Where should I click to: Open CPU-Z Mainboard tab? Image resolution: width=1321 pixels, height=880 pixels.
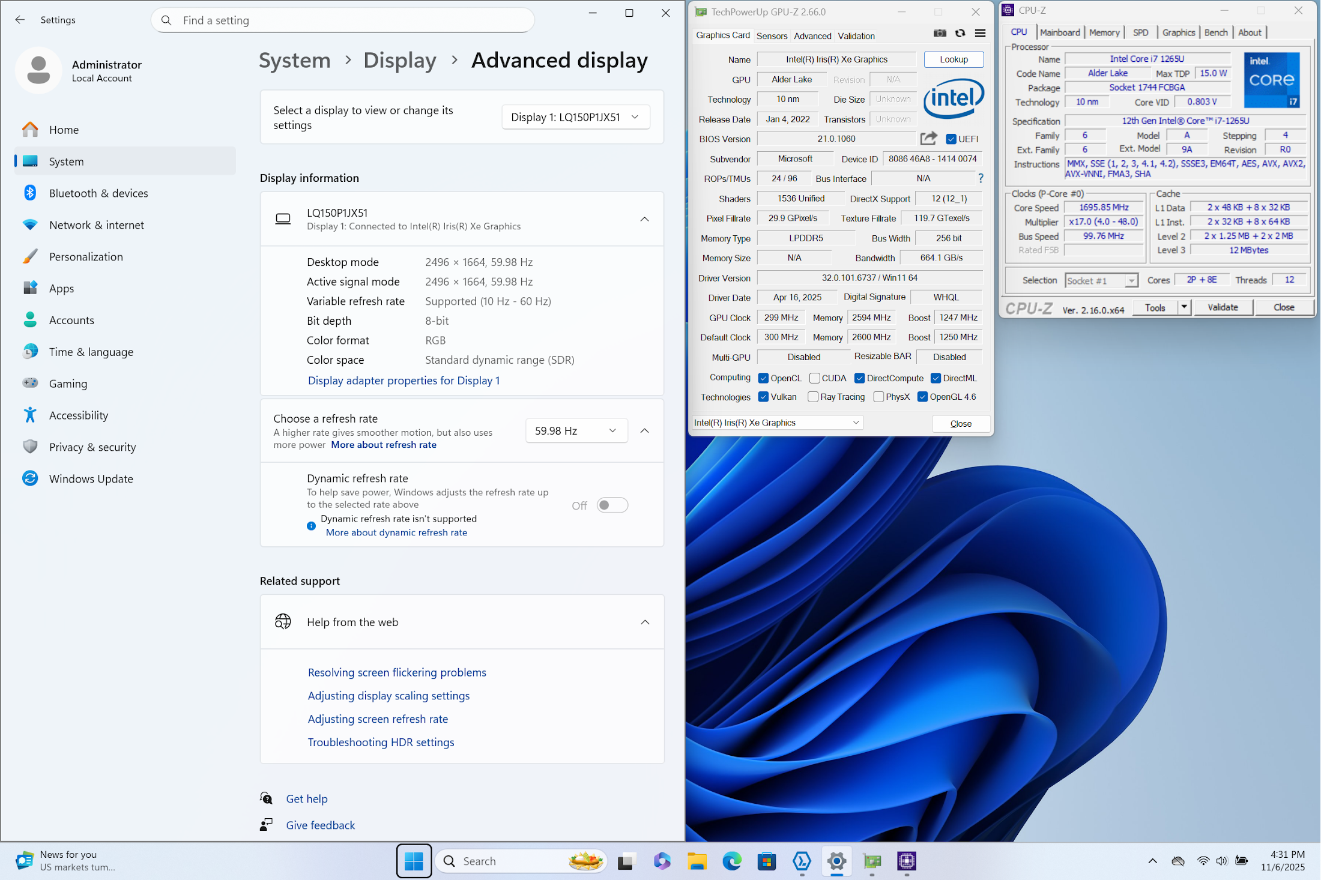click(1060, 32)
